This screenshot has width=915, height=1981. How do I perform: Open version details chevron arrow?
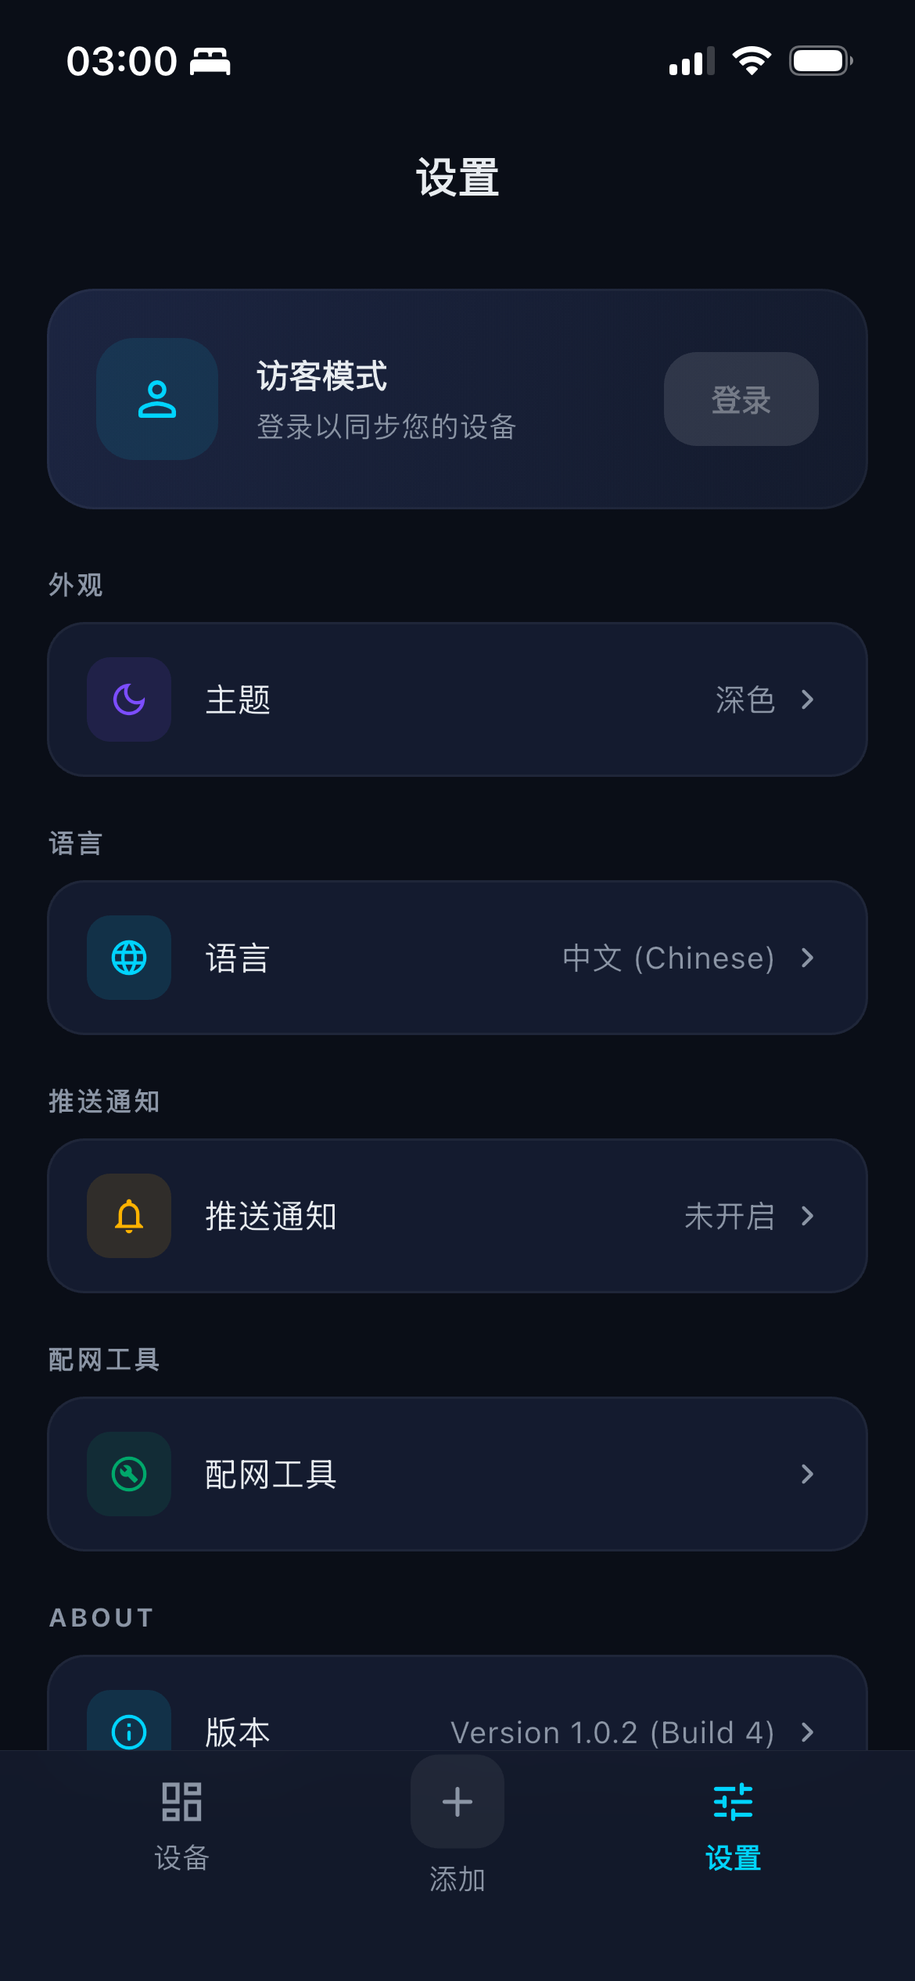808,1732
